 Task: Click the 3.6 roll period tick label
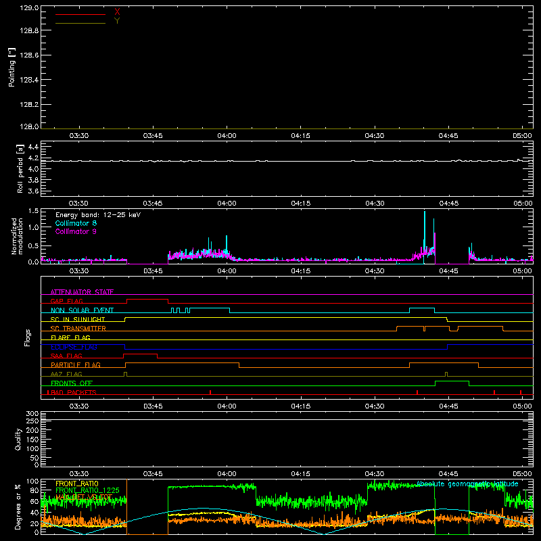(33, 191)
